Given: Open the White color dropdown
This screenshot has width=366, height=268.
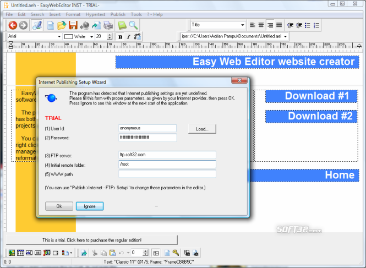Looking at the screenshot, I should tap(91, 37).
